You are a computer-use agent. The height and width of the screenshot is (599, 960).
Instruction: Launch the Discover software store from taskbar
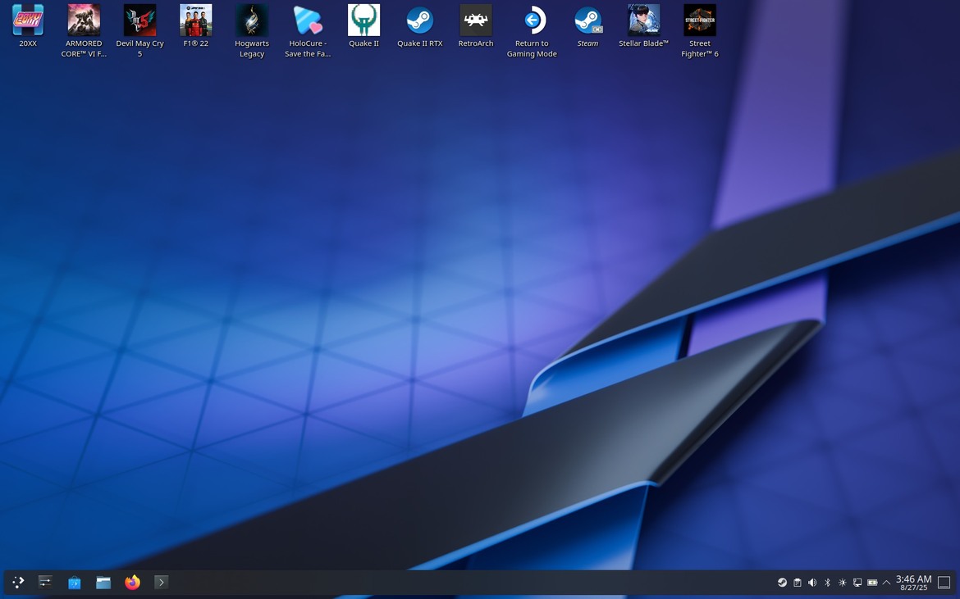(75, 583)
